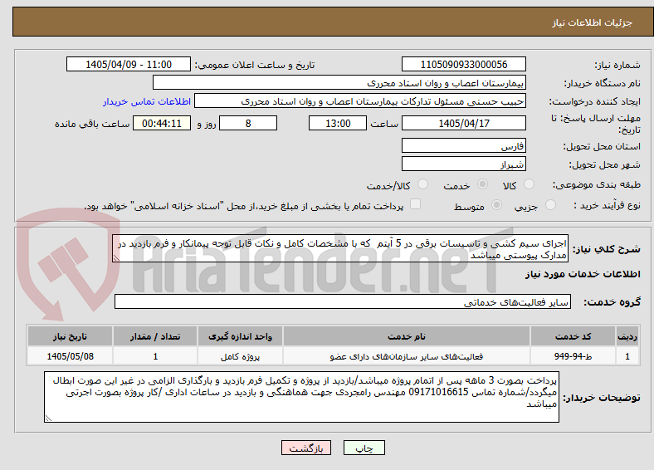Click the row number cell 1
This screenshot has height=470, width=654.
pyautogui.click(x=627, y=356)
